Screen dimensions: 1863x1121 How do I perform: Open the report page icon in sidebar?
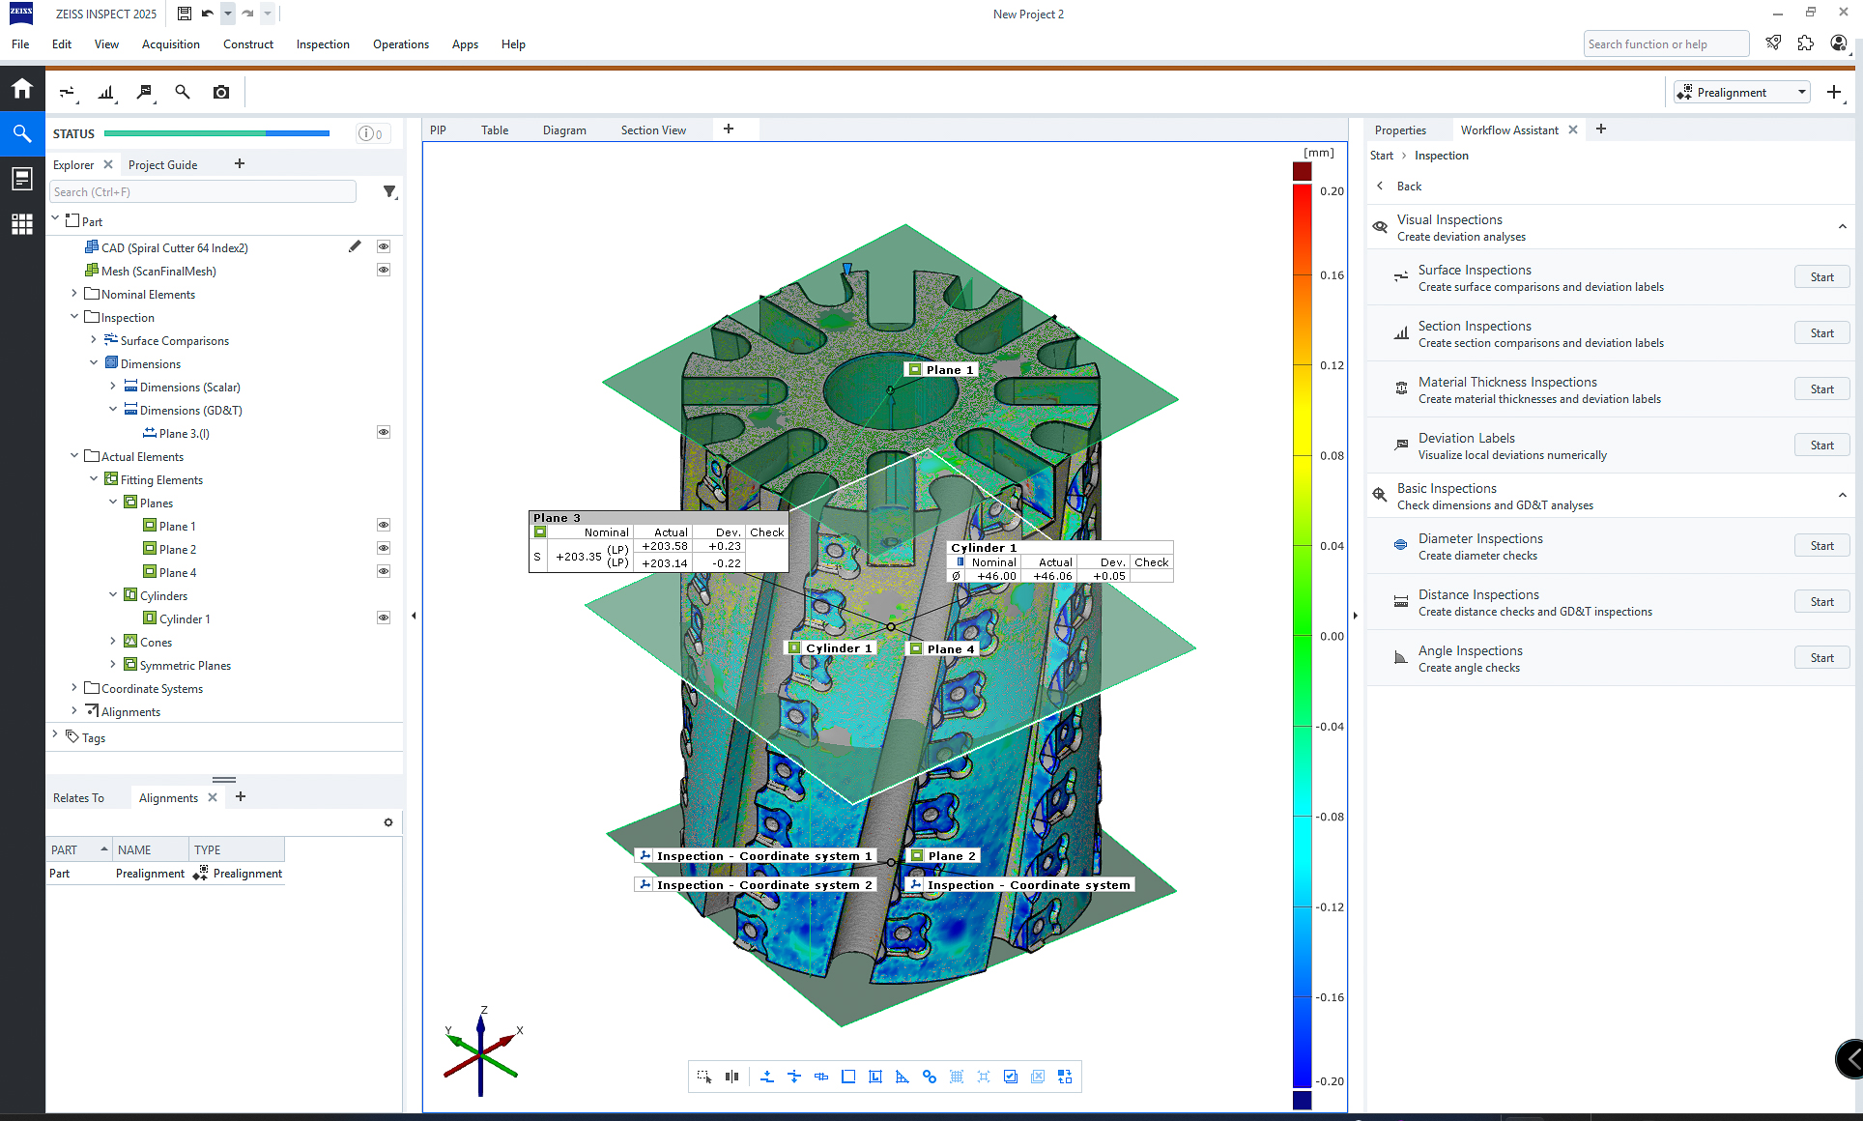22,179
